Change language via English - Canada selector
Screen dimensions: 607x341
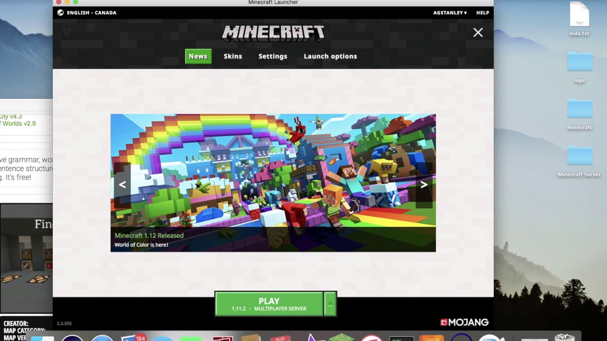92,13
